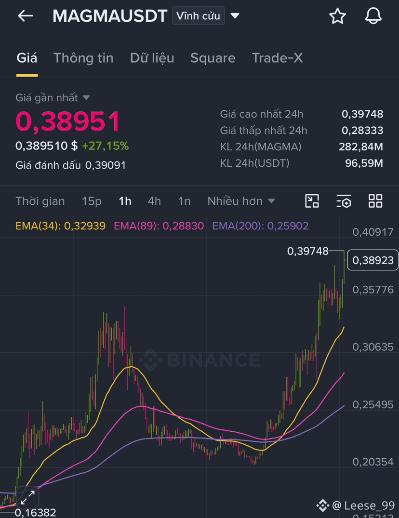Tap the Vĩnh cửu contract label

[198, 16]
